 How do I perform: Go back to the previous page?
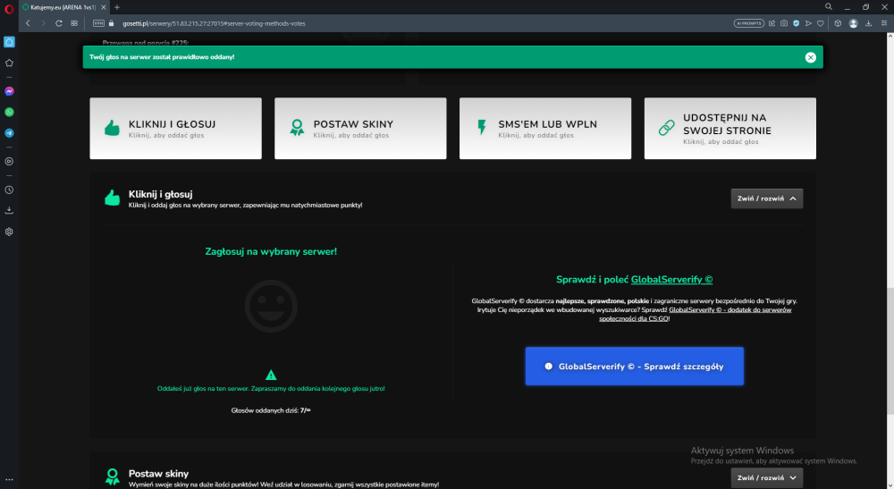[x=28, y=23]
